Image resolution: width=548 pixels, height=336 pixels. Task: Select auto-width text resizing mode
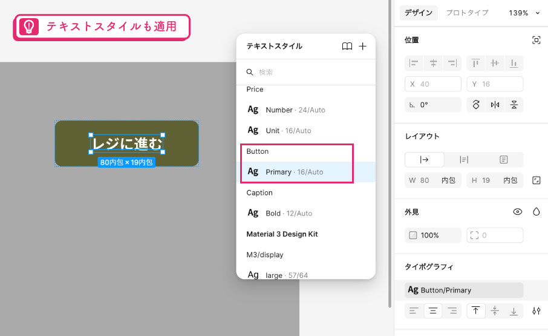pos(424,159)
